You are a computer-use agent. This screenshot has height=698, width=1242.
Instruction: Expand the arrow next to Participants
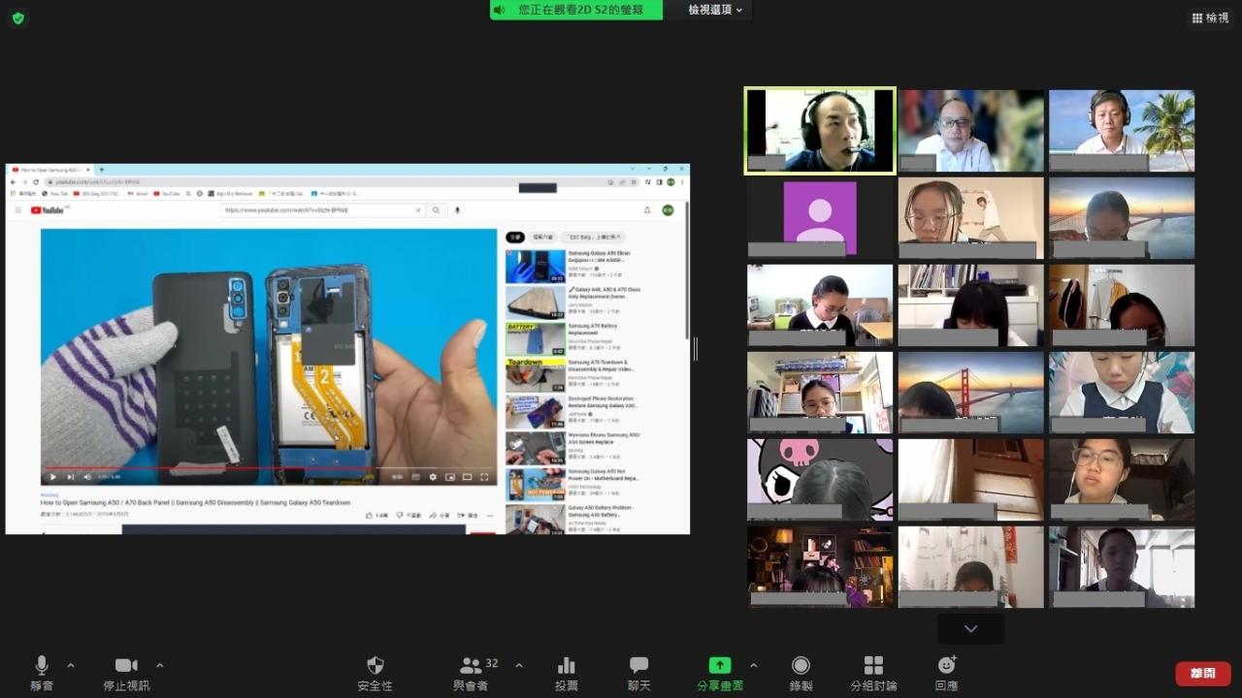tap(518, 665)
